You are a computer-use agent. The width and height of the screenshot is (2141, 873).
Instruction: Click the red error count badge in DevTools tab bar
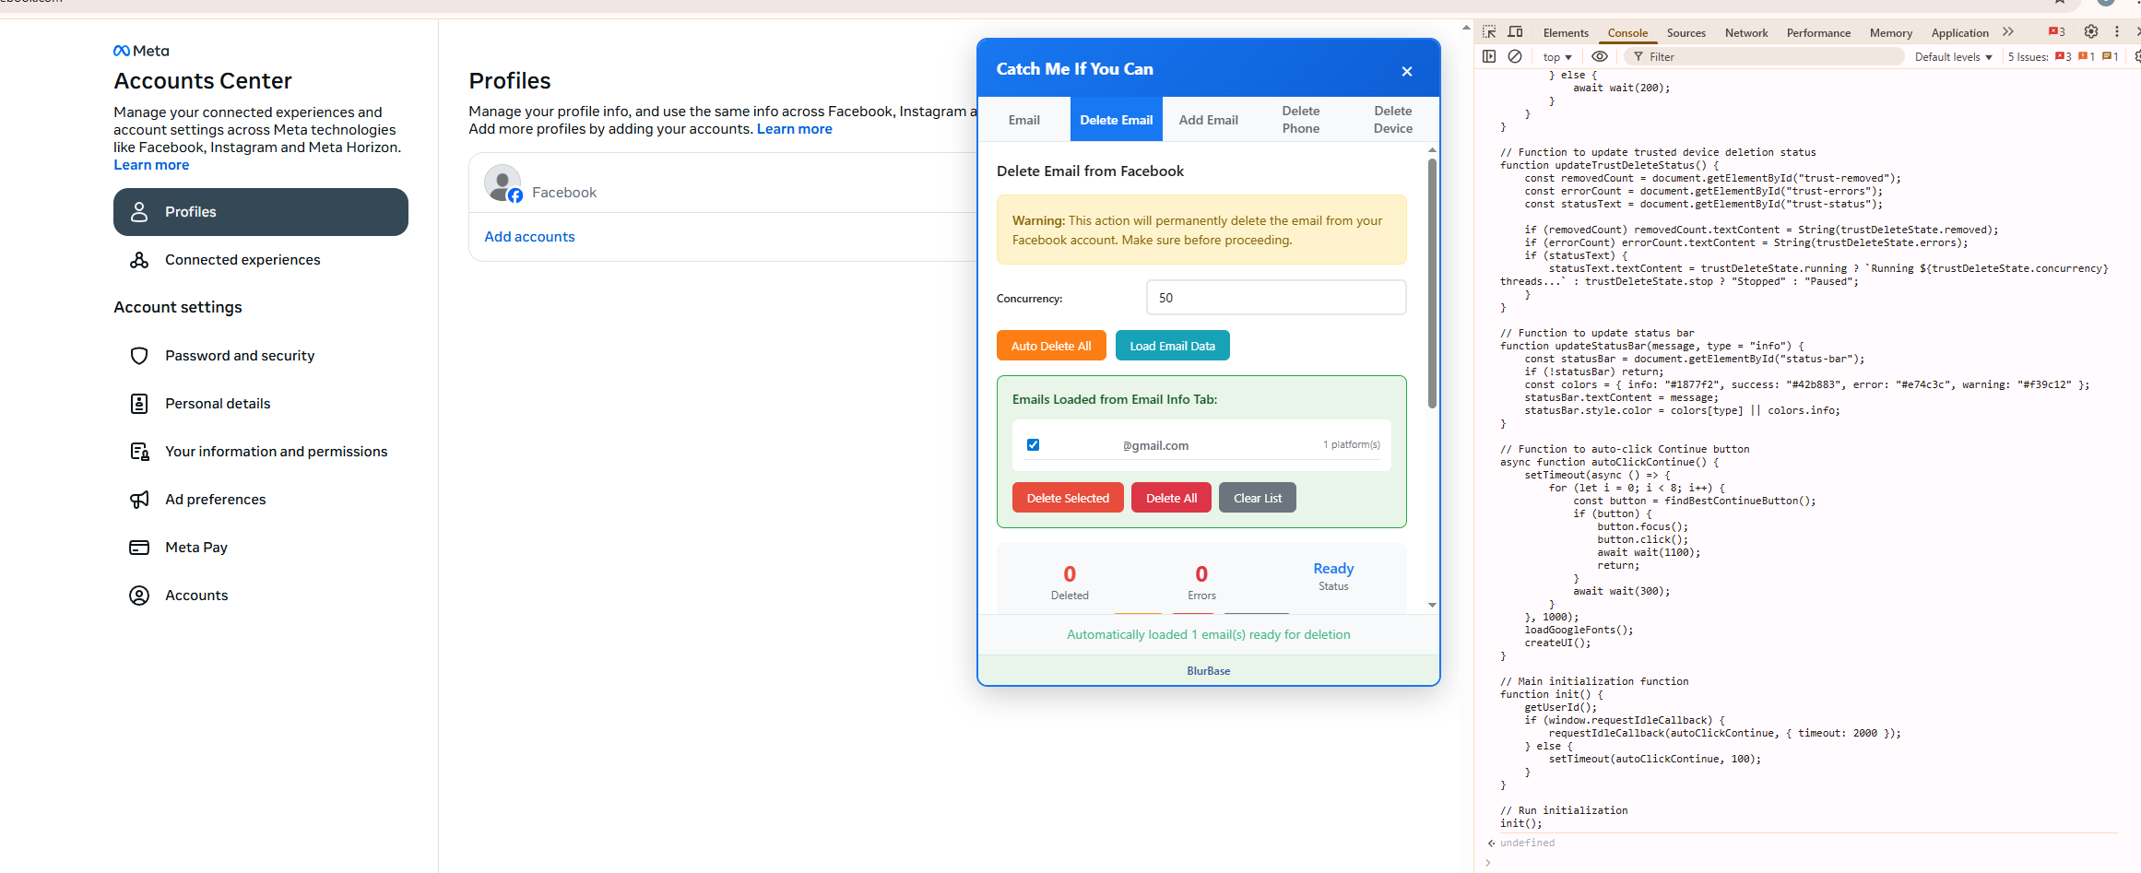click(x=2057, y=32)
